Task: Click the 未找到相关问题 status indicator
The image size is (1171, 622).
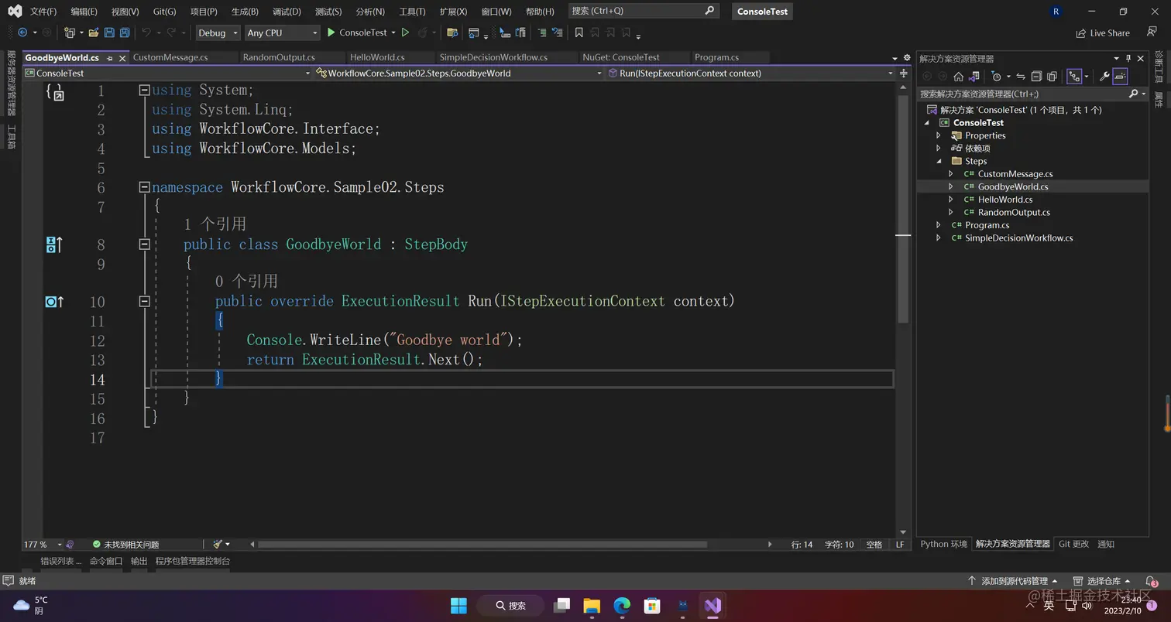Action: coord(125,545)
